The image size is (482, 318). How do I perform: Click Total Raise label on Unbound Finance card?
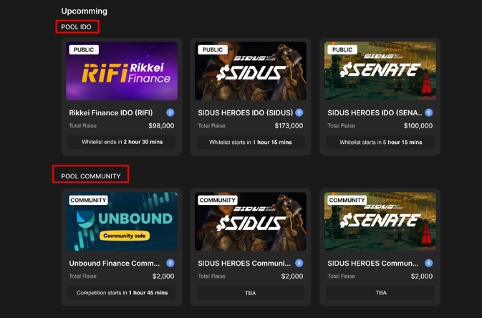(82, 276)
